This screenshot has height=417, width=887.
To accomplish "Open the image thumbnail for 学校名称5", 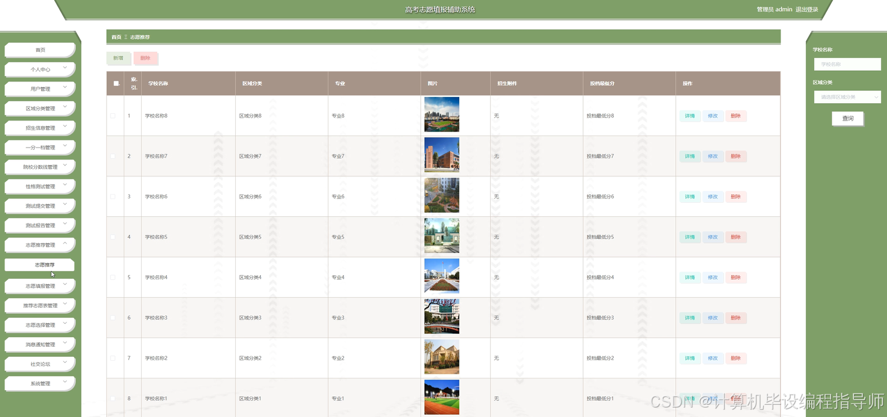I will pyautogui.click(x=442, y=235).
